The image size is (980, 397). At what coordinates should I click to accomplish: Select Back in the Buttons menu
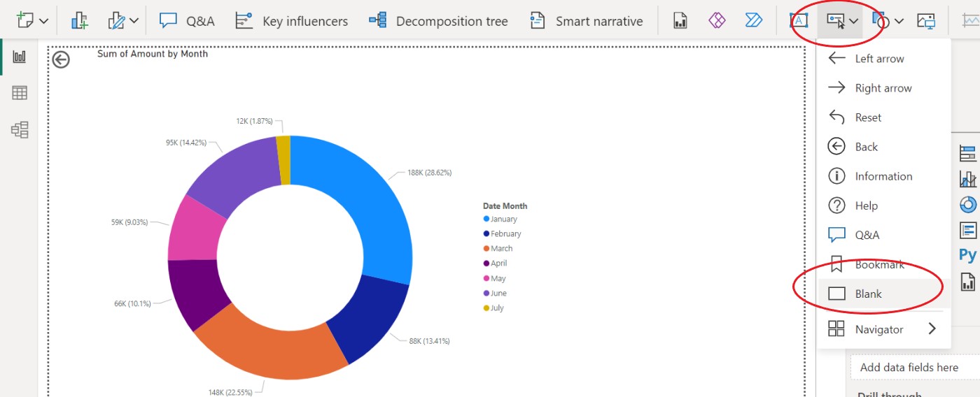click(883, 147)
